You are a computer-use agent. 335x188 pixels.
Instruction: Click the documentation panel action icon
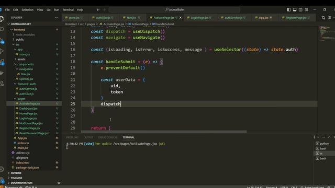click(x=59, y=183)
